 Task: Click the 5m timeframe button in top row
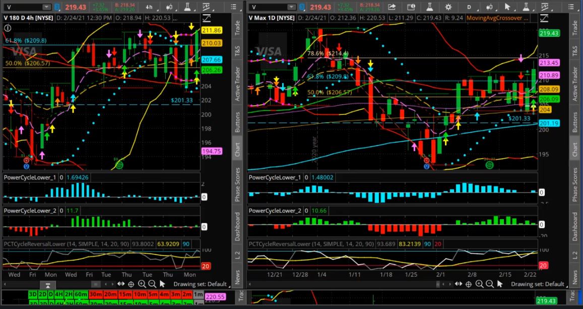153,294
